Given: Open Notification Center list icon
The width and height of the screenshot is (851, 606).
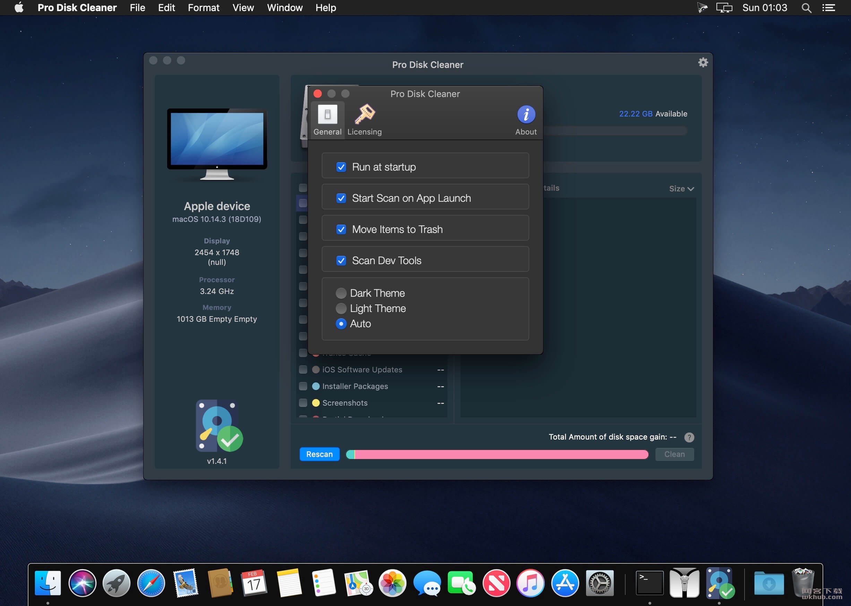Looking at the screenshot, I should [828, 8].
